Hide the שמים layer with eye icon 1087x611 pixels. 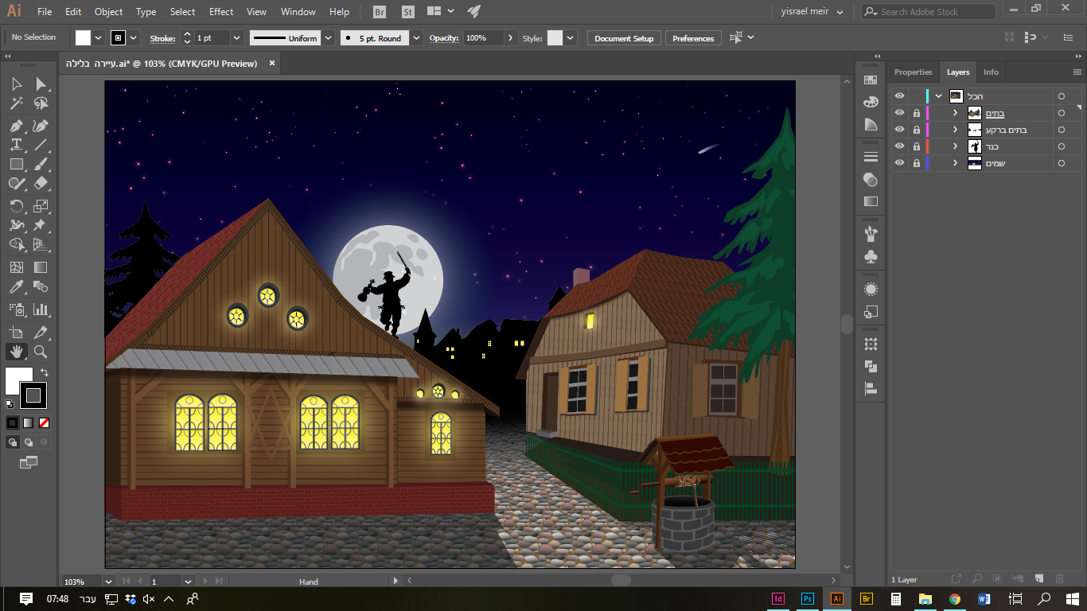tap(899, 163)
